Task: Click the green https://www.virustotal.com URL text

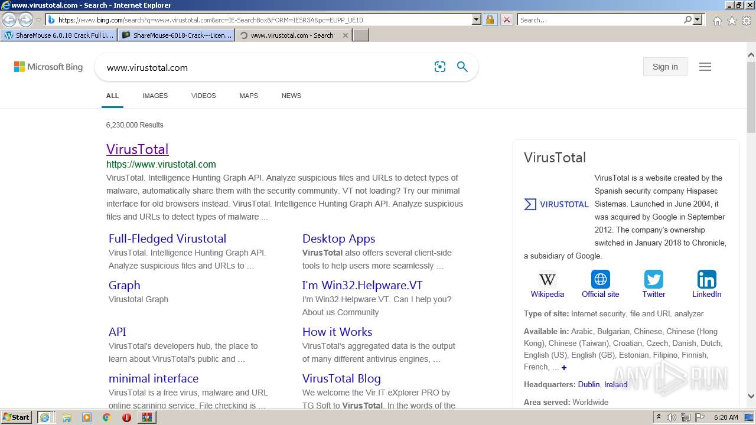Action: [x=161, y=165]
